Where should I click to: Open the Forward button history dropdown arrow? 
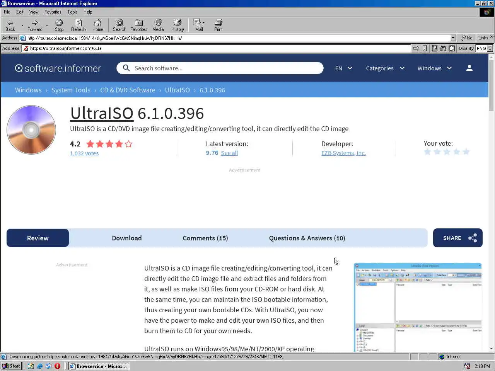(x=47, y=25)
